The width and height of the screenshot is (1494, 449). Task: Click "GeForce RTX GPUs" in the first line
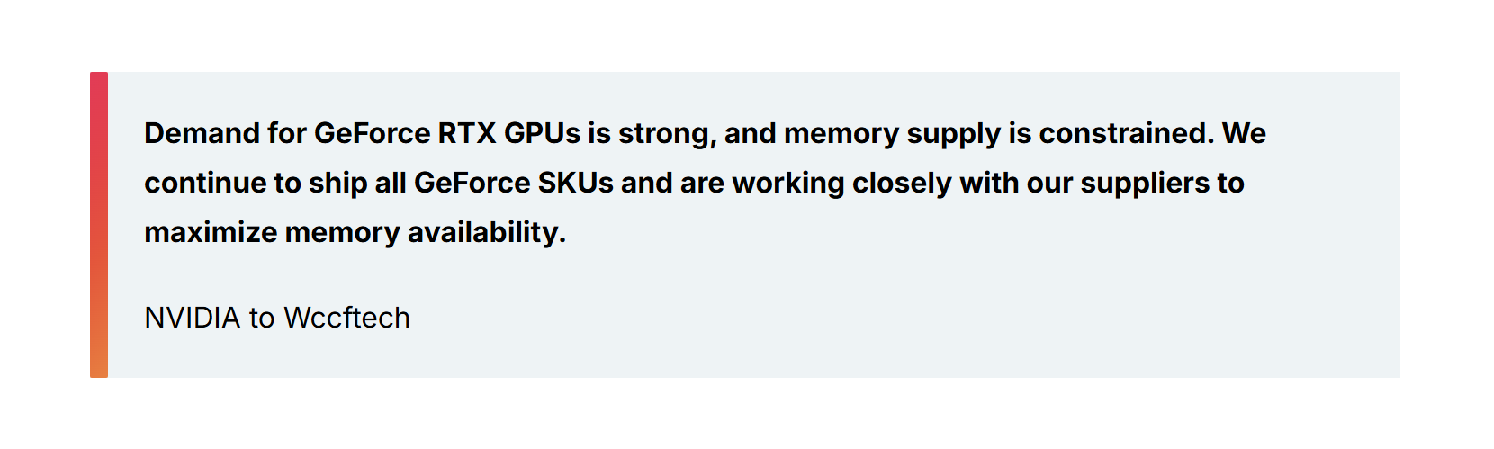pos(446,133)
